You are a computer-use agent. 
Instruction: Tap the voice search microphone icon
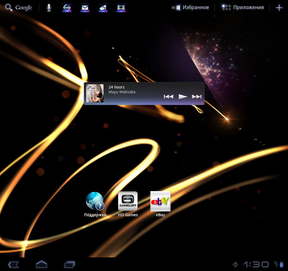(48, 8)
